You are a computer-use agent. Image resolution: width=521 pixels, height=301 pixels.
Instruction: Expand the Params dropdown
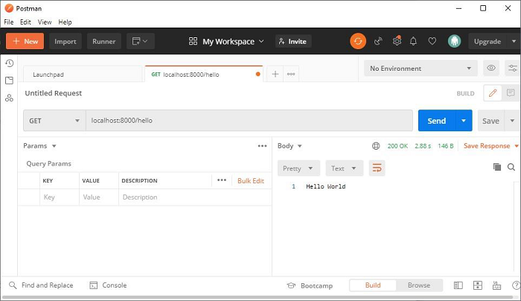pos(39,146)
